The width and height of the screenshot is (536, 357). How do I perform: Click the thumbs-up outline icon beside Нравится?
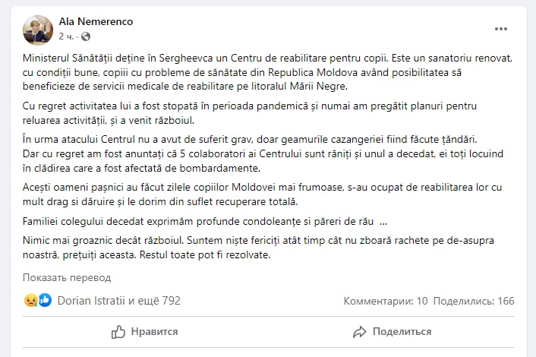click(x=118, y=331)
